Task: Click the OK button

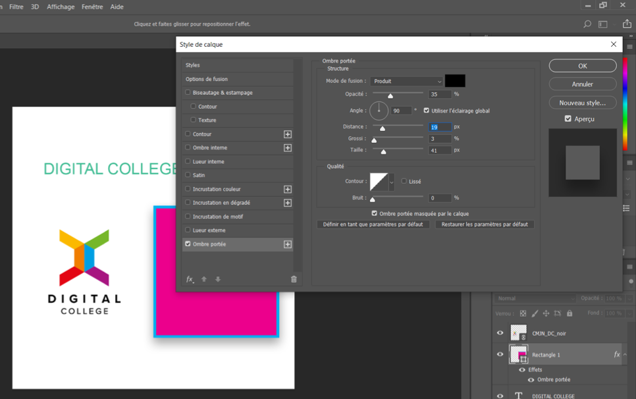Action: point(583,66)
